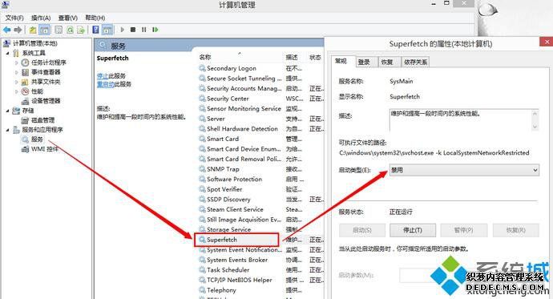Select the Server service row

pos(216,119)
